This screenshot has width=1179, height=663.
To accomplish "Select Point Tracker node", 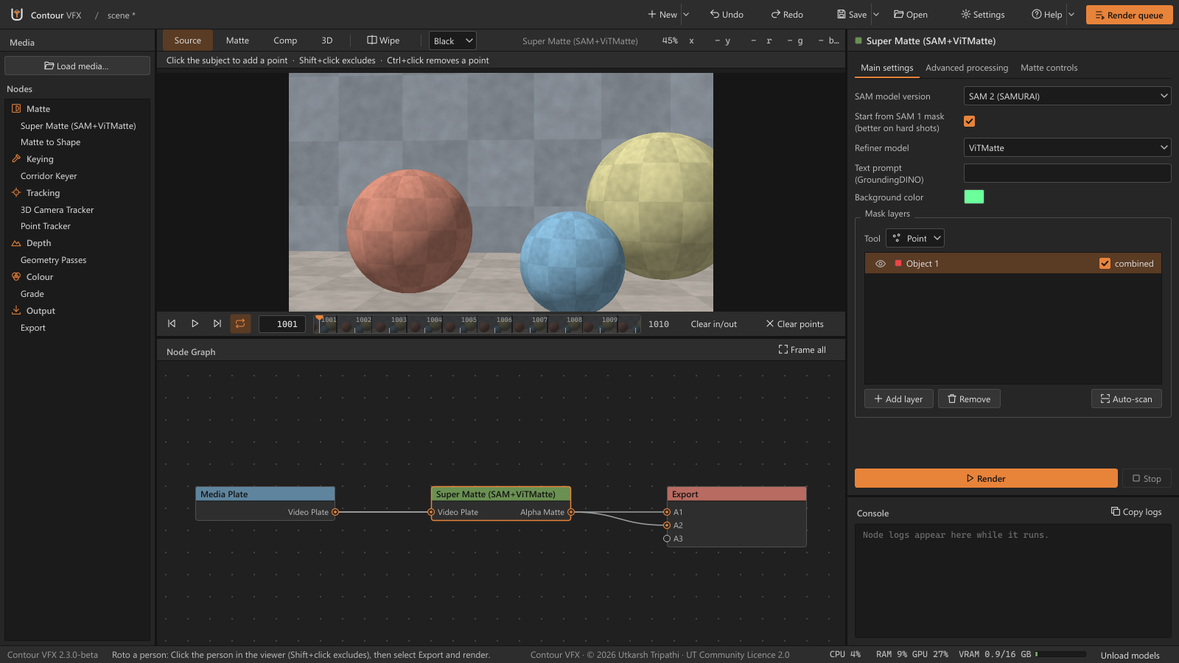I will pyautogui.click(x=46, y=226).
